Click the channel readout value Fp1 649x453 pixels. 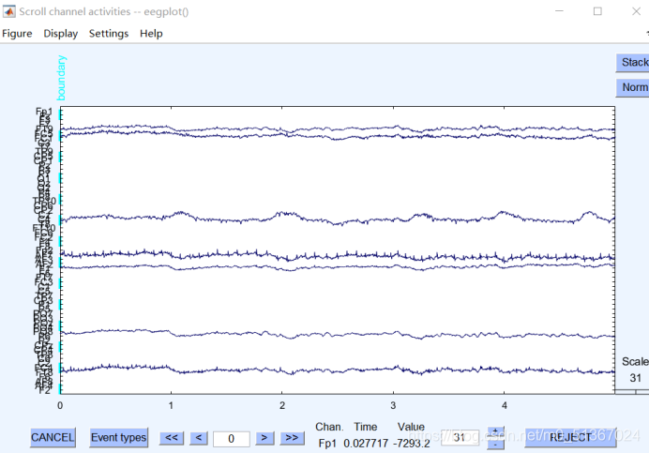coord(327,444)
